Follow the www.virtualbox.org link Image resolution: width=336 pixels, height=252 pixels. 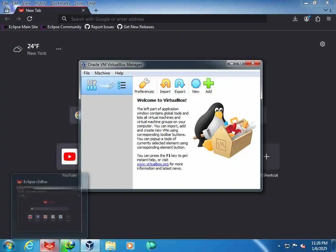[x=153, y=164]
